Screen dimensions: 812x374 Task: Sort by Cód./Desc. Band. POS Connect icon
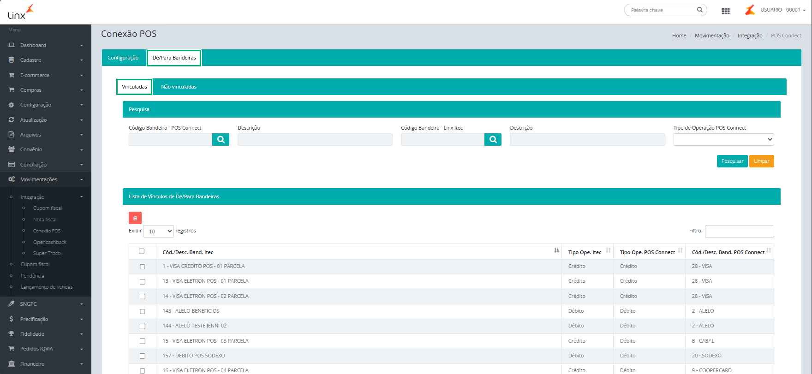(769, 250)
